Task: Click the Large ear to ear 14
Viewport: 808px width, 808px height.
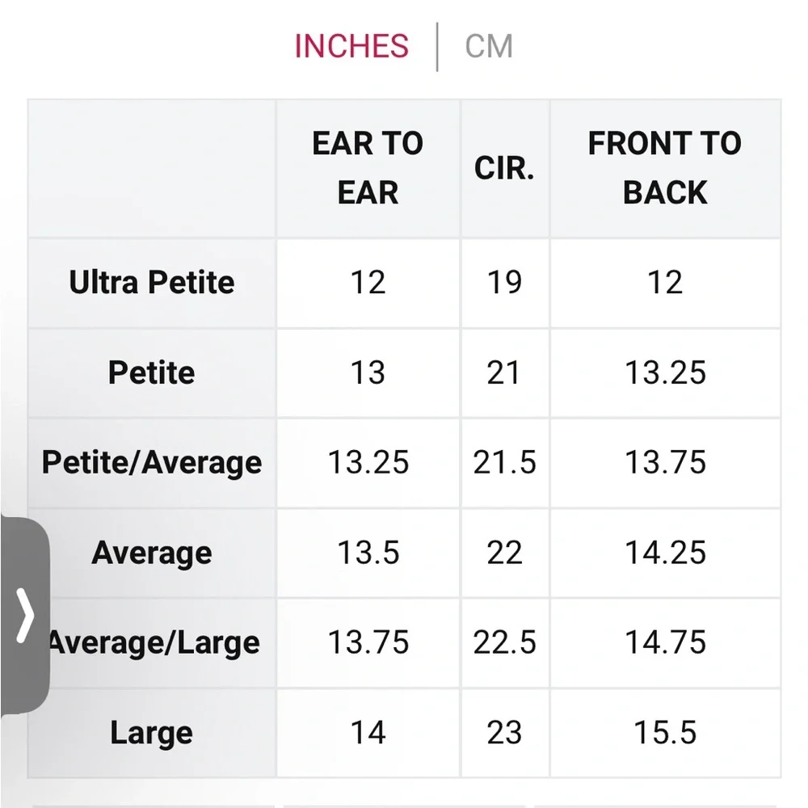Action: click(x=368, y=733)
